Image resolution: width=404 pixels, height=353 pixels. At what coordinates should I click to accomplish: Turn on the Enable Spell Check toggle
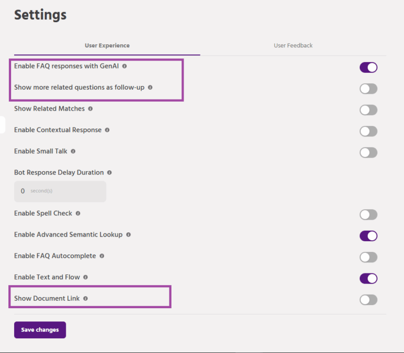pos(368,214)
